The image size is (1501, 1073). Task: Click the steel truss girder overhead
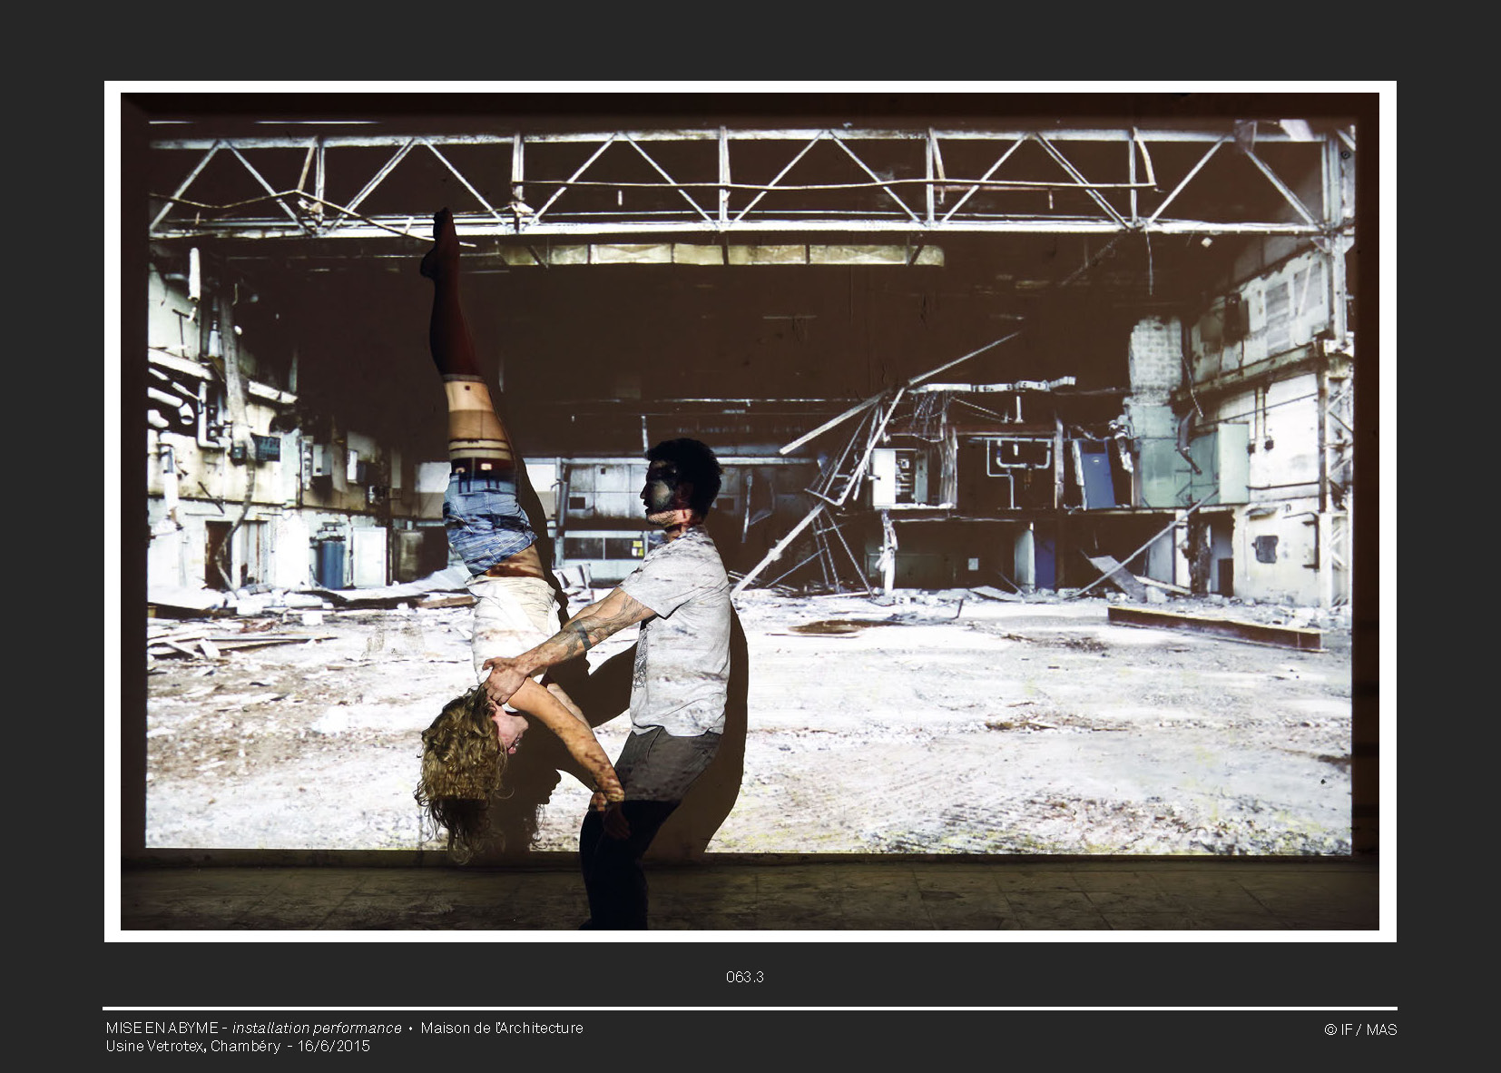(726, 182)
